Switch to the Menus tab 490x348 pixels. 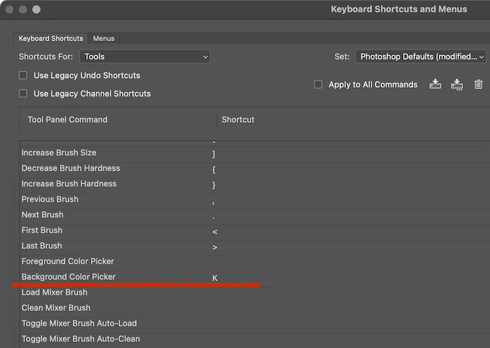[x=104, y=38]
